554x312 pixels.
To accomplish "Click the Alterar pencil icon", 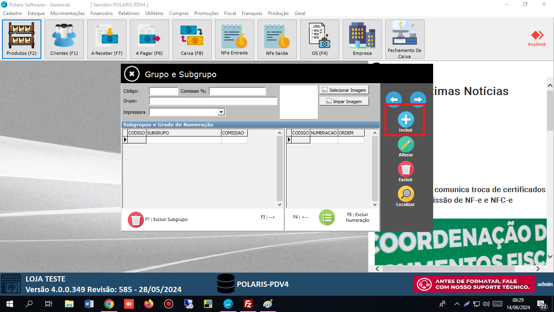I will pos(406,145).
